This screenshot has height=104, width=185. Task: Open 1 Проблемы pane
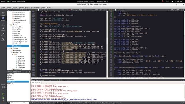(x=34, y=103)
